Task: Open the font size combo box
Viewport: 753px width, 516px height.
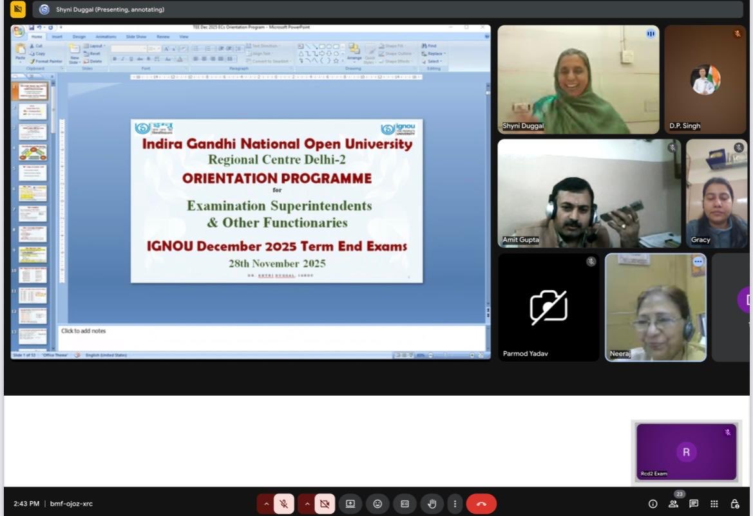Action: click(154, 49)
